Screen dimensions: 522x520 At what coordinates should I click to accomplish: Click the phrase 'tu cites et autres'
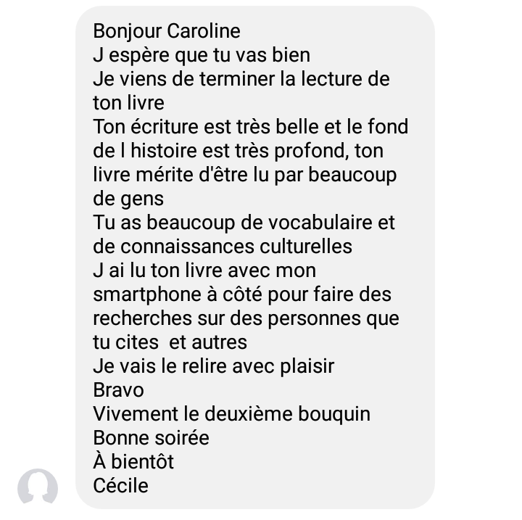(170, 342)
